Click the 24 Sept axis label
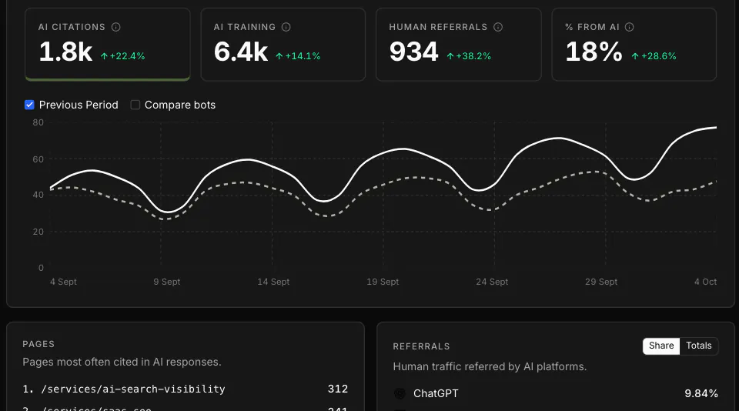The image size is (739, 411). click(x=492, y=282)
